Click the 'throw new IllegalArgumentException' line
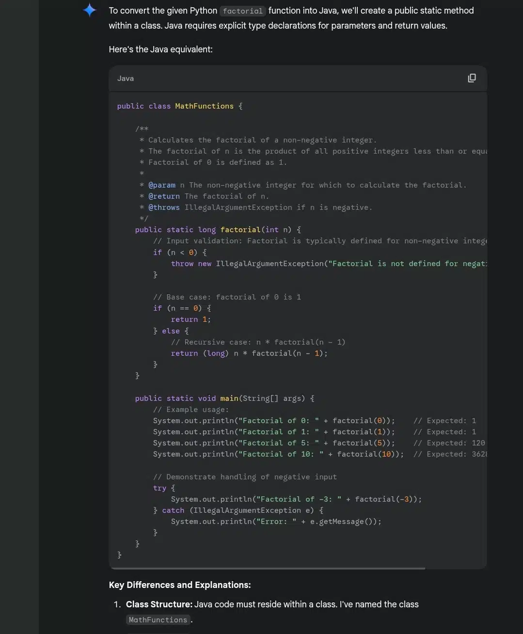Viewport: 523px width, 634px height. [329, 264]
